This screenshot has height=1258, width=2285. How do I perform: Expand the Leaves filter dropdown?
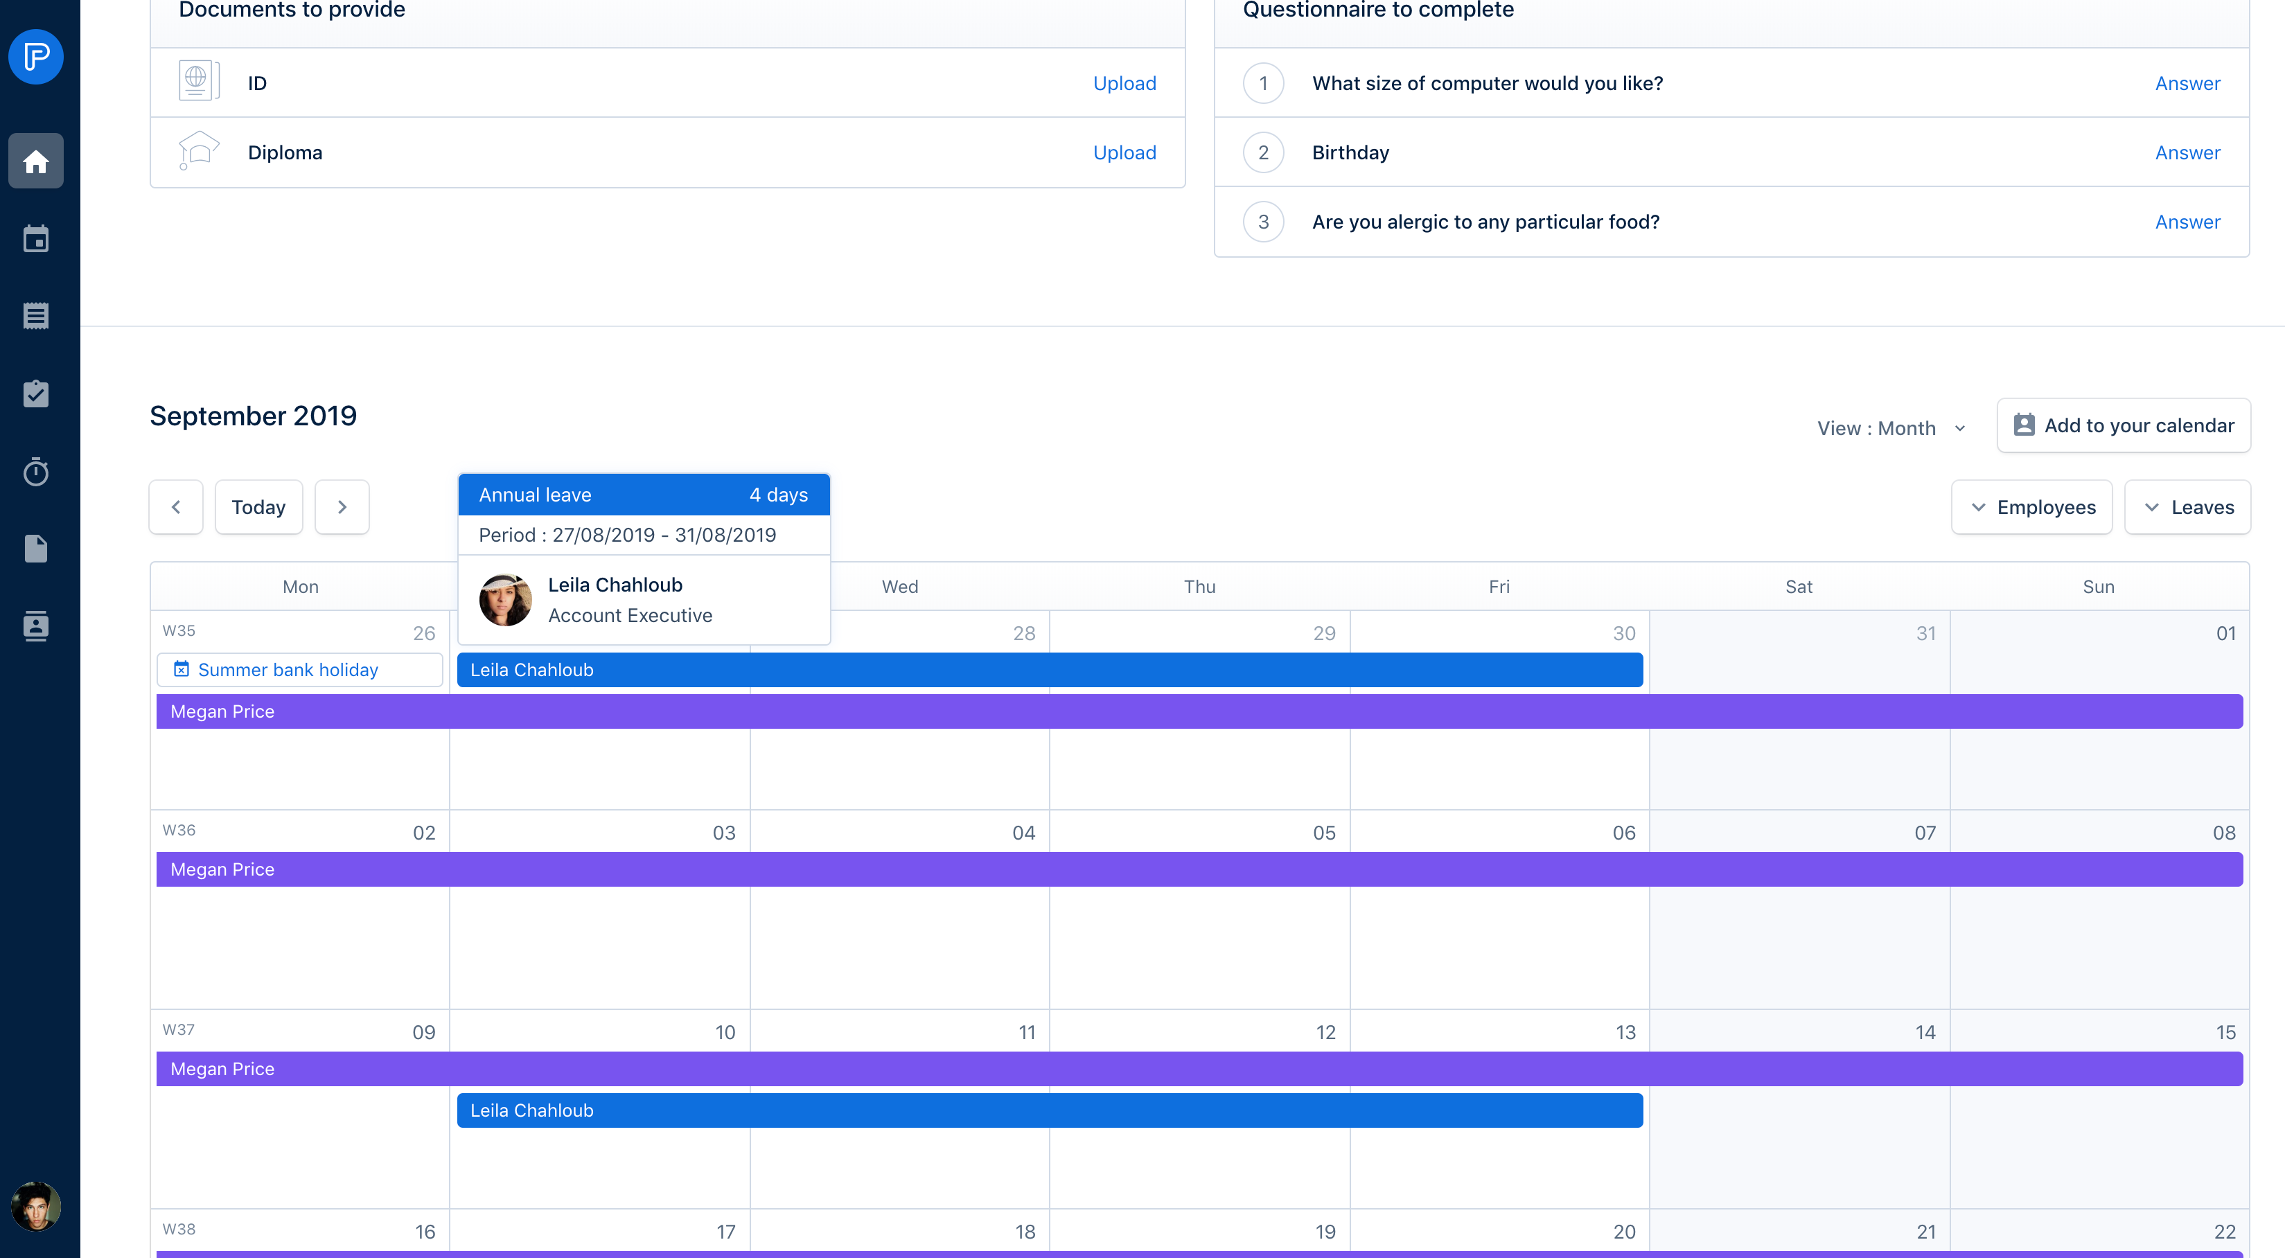[2187, 508]
